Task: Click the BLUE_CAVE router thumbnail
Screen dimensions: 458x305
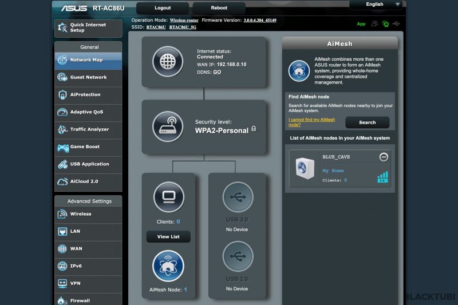Action: click(305, 168)
